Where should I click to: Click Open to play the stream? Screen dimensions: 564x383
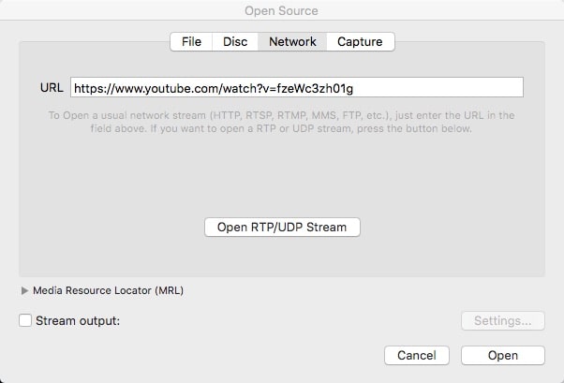[x=502, y=355]
